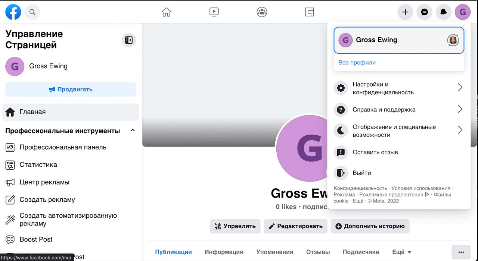Click the feedback exclamation icon

[x=341, y=152]
